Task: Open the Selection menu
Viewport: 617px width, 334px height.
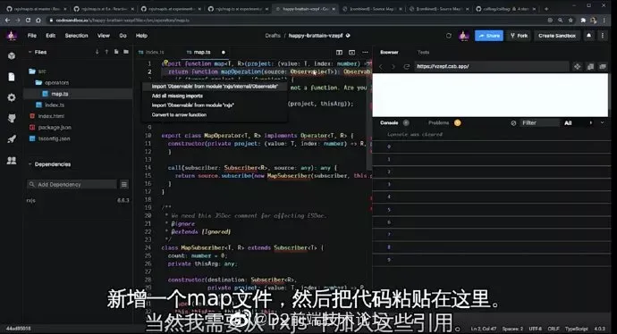Action: coord(76,36)
